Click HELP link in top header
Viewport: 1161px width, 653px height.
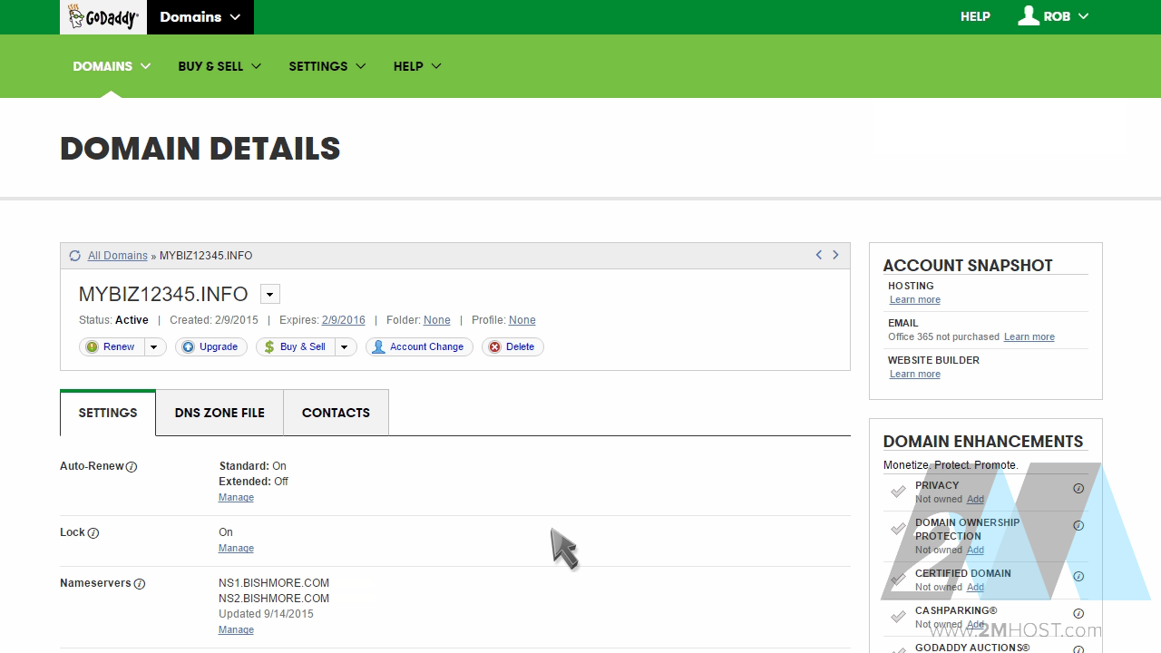tap(975, 16)
